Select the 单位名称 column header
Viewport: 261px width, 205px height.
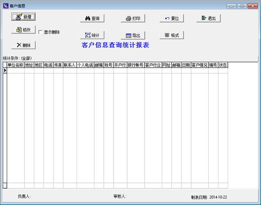16,65
